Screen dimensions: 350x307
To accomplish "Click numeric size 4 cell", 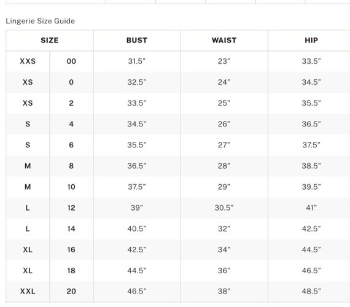I will point(71,124).
